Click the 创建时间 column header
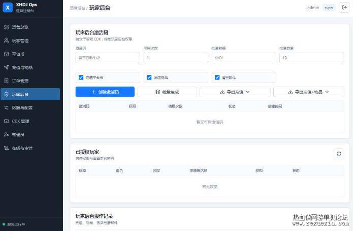This screenshot has height=231, width=353. [x=275, y=106]
